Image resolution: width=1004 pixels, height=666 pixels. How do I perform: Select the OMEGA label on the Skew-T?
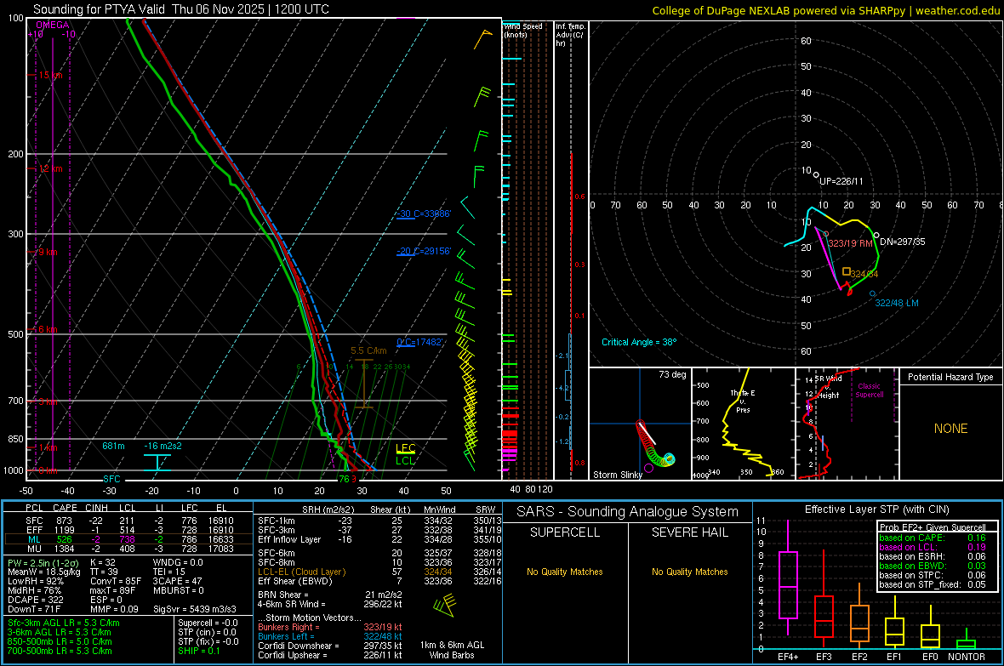(x=53, y=25)
